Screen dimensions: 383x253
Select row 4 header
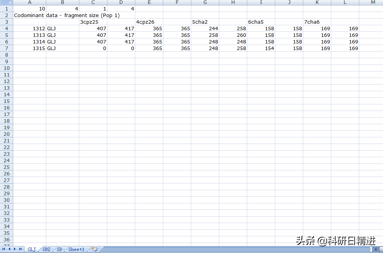pos(7,28)
